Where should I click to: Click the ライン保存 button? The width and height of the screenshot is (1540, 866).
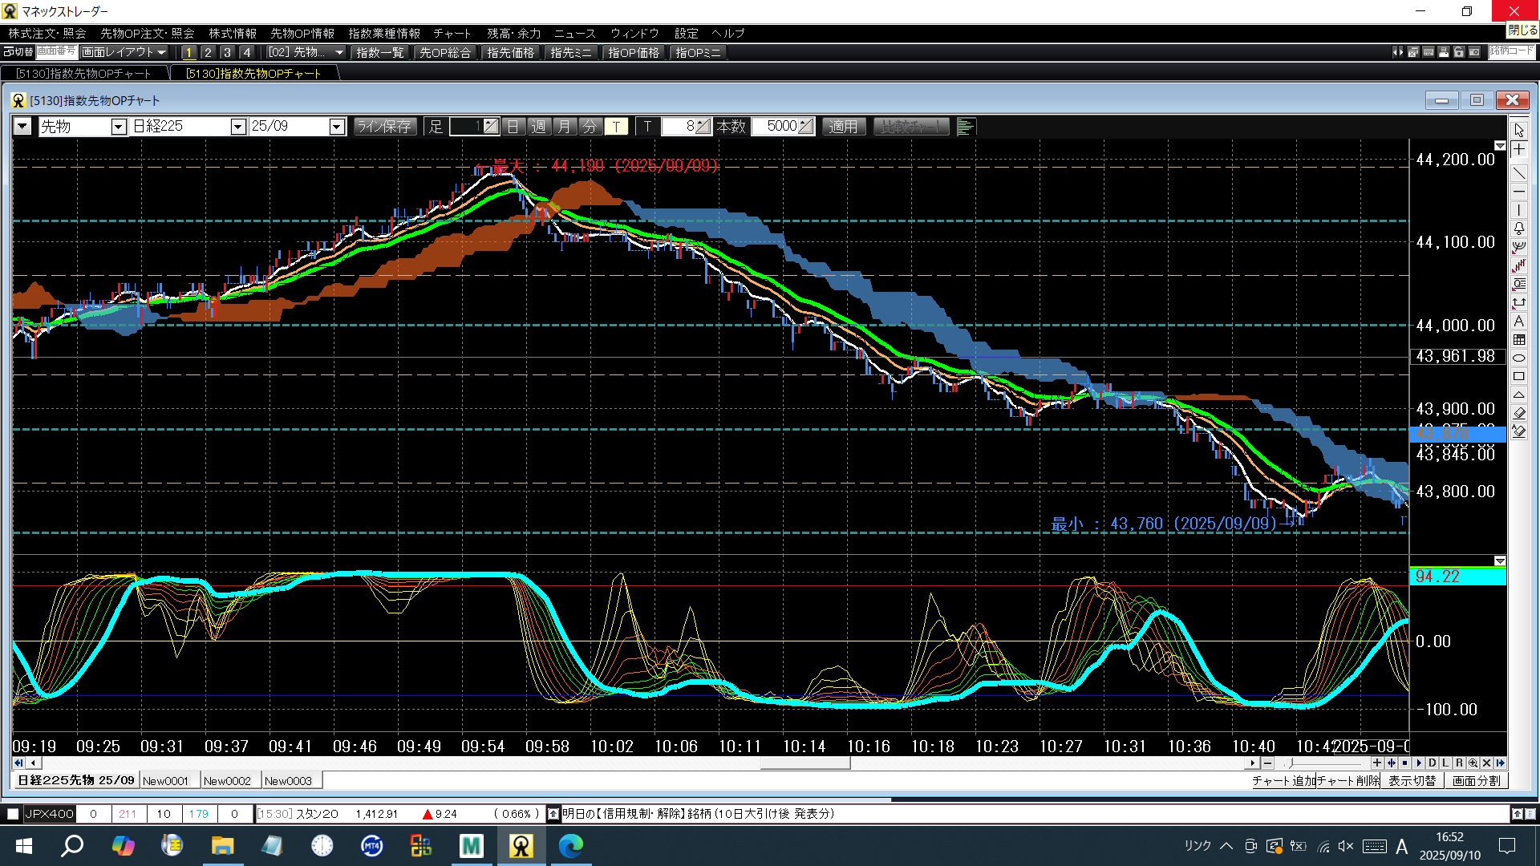point(384,127)
